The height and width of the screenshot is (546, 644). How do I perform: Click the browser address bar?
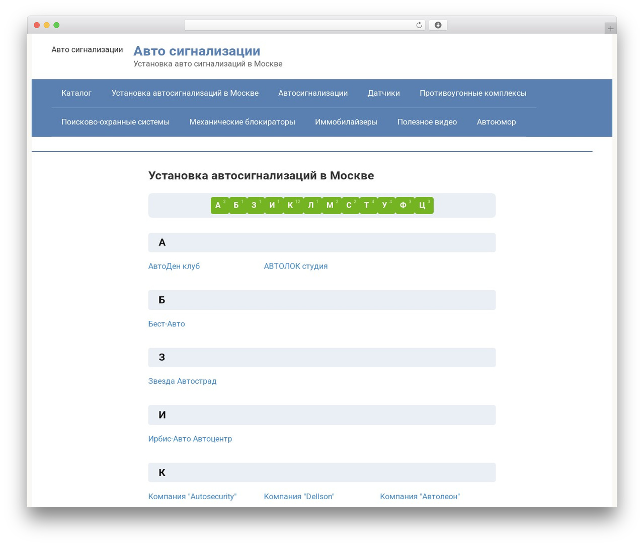coord(304,25)
